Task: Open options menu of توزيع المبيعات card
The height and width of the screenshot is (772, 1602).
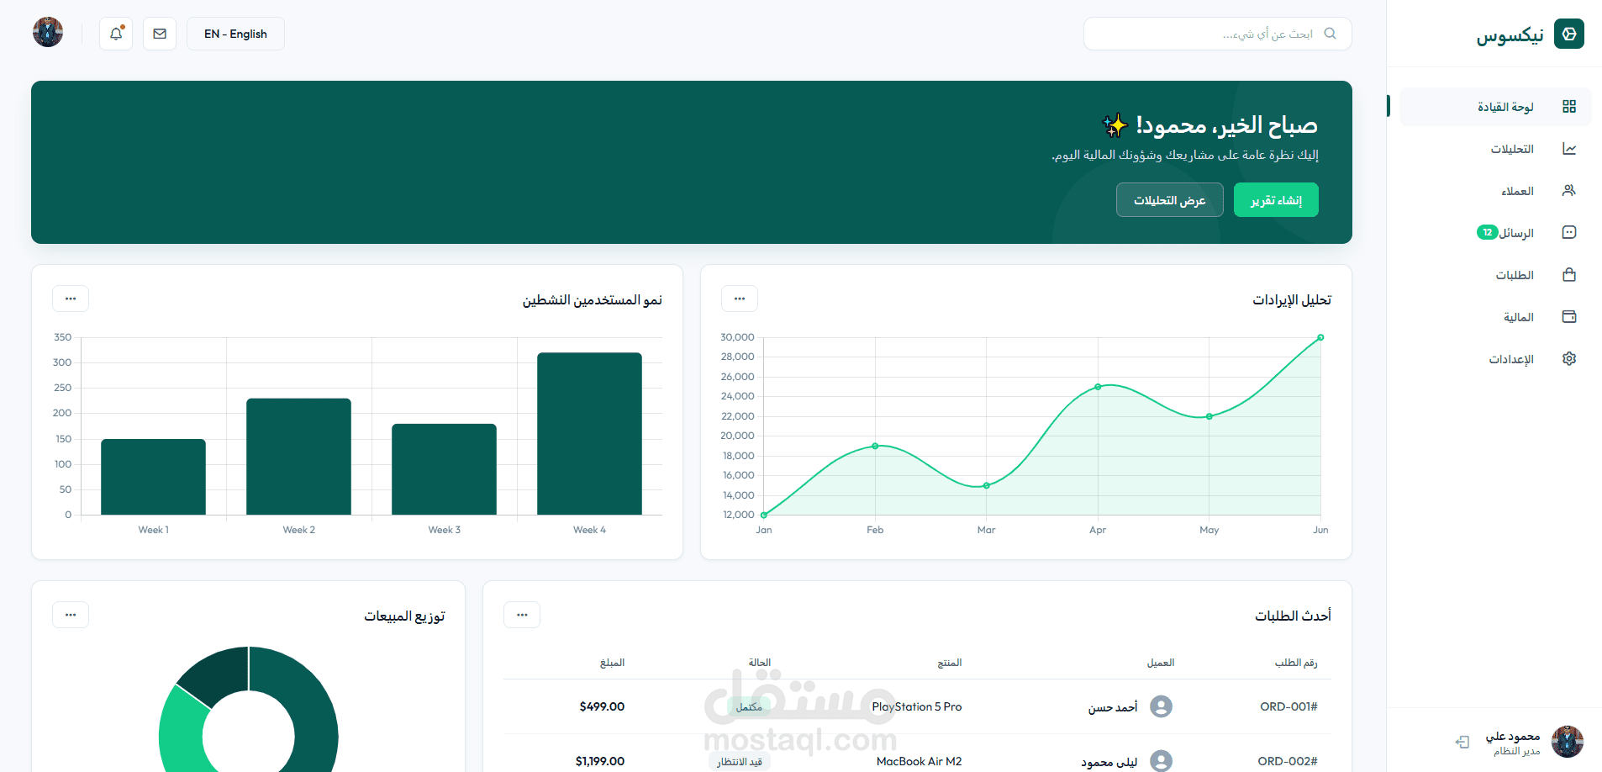Action: tap(71, 615)
